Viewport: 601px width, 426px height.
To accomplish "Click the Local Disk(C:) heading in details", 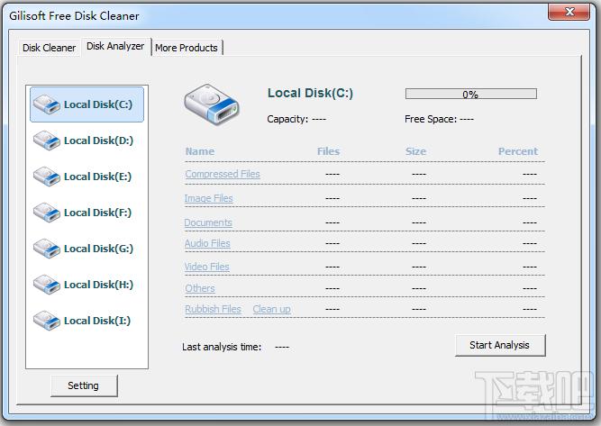I will [311, 93].
